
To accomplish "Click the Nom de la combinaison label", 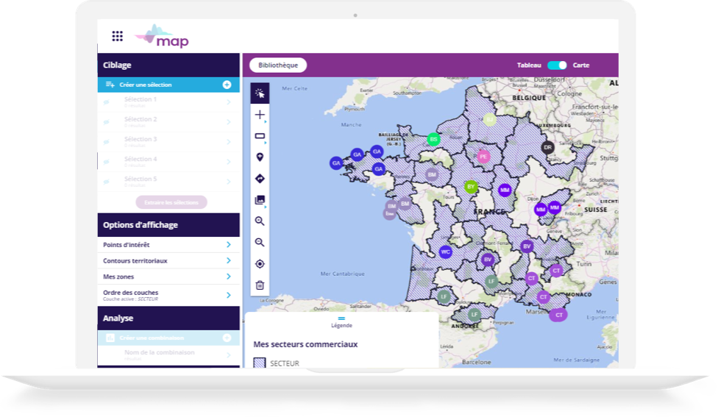I will 160,352.
